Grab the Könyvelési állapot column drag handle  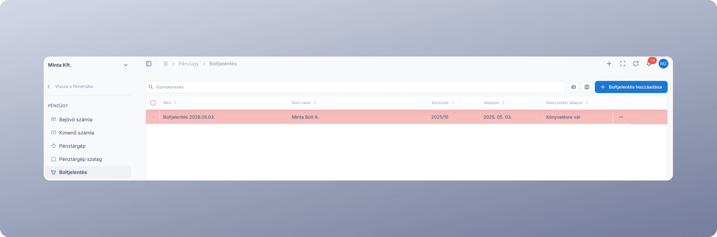pyautogui.click(x=594, y=103)
